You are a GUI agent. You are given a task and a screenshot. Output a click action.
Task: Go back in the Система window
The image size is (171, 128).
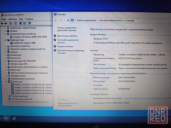[x=56, y=20]
